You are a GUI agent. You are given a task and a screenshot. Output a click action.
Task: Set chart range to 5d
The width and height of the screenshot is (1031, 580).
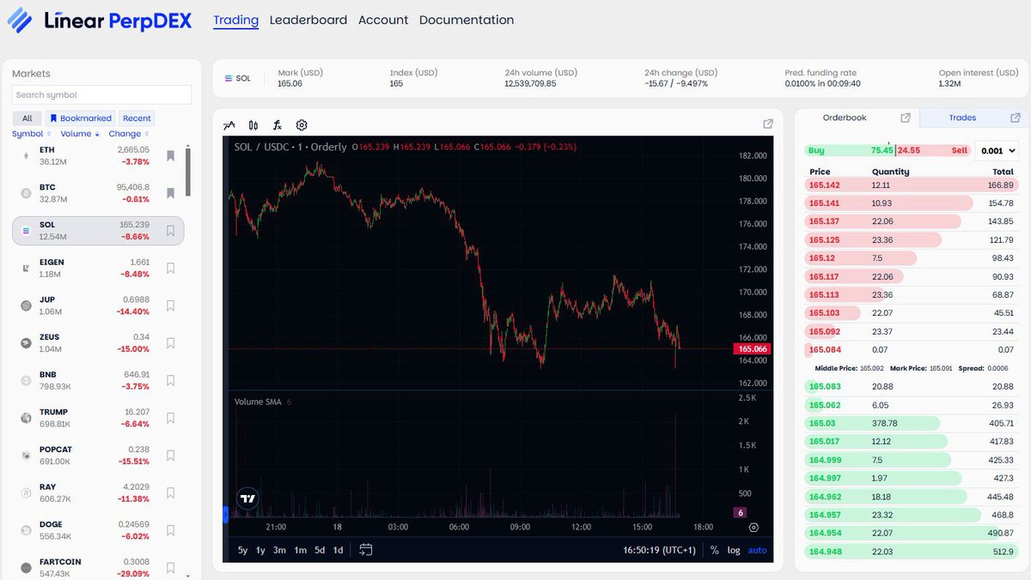click(x=320, y=550)
